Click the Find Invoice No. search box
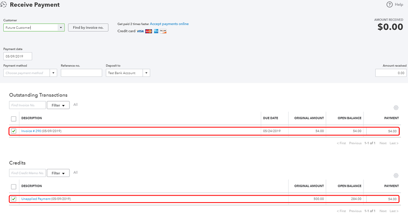Viewport: 408px width, 214px height. point(27,105)
